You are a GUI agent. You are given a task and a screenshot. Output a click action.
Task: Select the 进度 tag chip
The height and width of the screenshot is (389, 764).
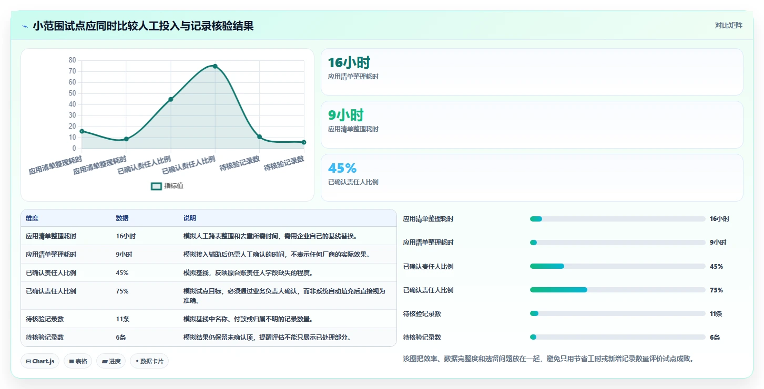(111, 361)
